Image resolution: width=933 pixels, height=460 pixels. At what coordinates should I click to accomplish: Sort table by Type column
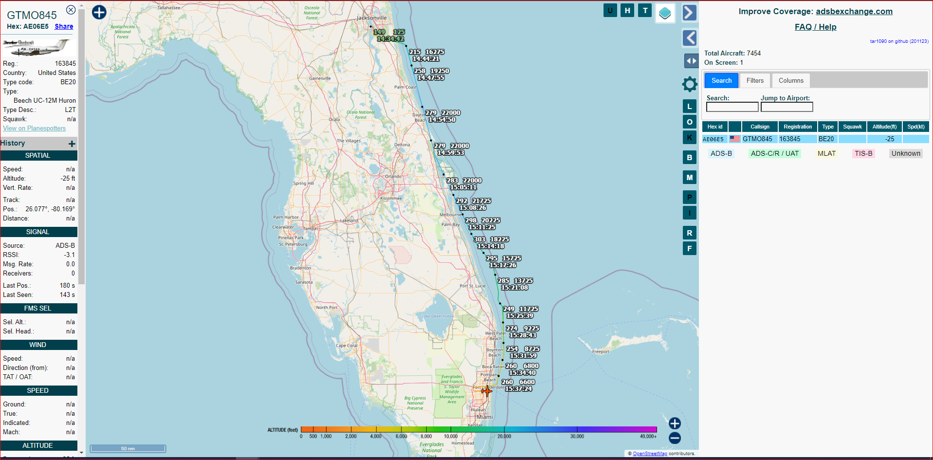point(828,127)
